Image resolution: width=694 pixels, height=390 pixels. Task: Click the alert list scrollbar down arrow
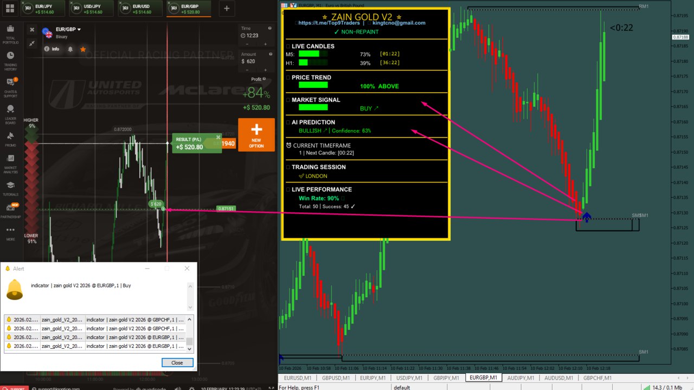coord(190,349)
